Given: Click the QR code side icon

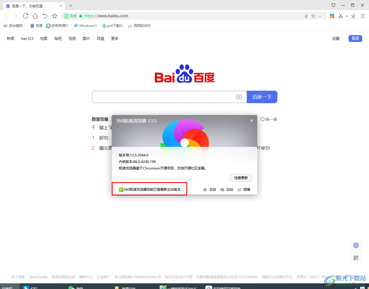Looking at the screenshot, I should point(356,258).
